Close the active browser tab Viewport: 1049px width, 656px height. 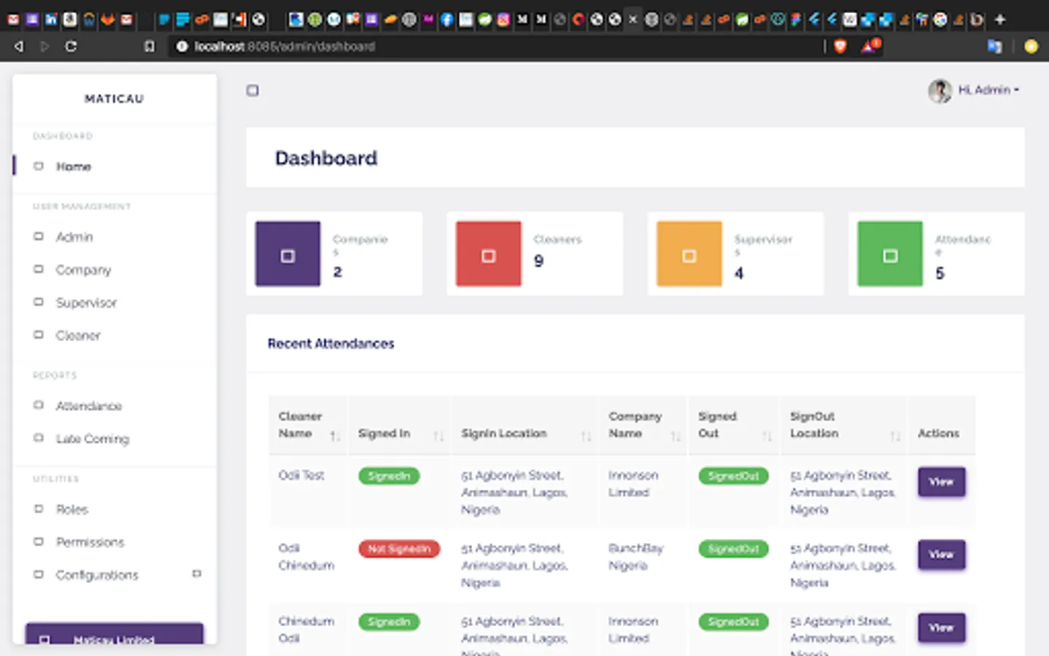pos(633,20)
